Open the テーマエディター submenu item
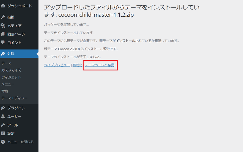This screenshot has height=152, width=243. pyautogui.click(x=14, y=98)
